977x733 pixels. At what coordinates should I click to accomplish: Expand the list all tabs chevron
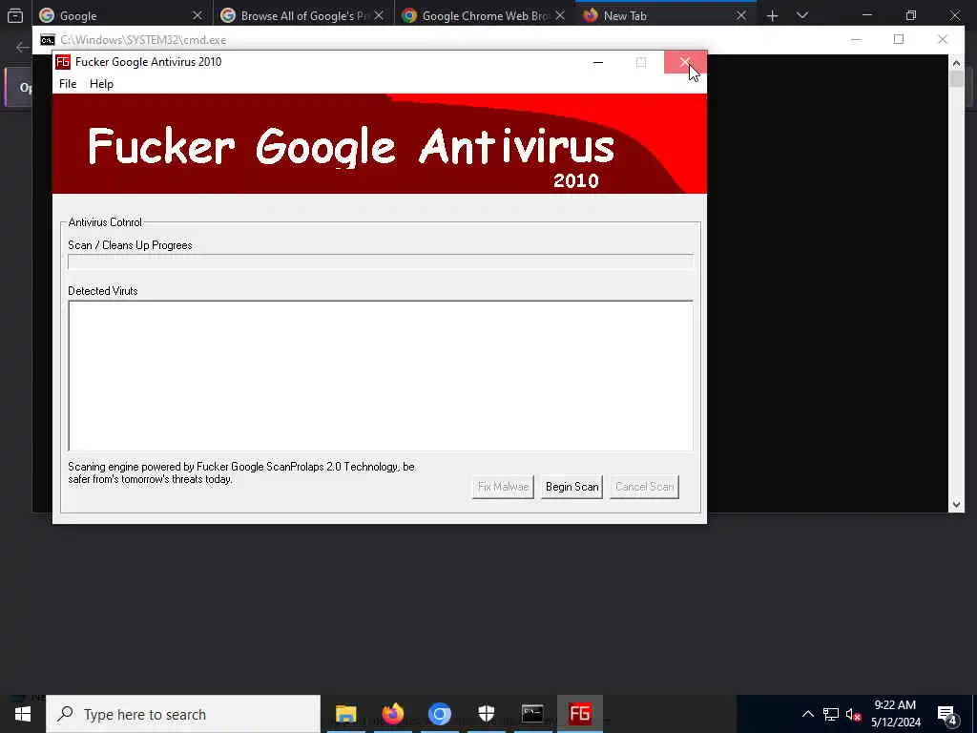(x=802, y=15)
